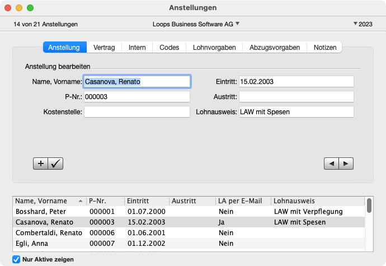Click the checkmark icon to confirm entry

pyautogui.click(x=56, y=164)
